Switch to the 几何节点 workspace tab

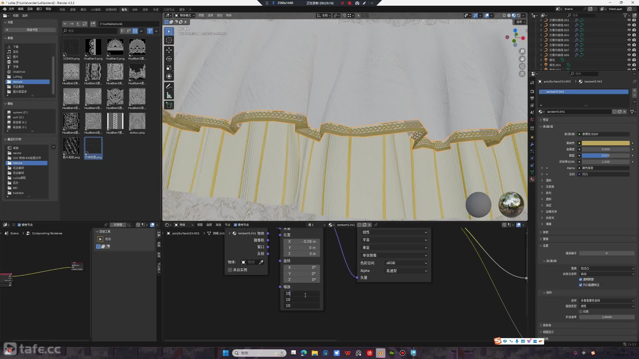pos(169,10)
